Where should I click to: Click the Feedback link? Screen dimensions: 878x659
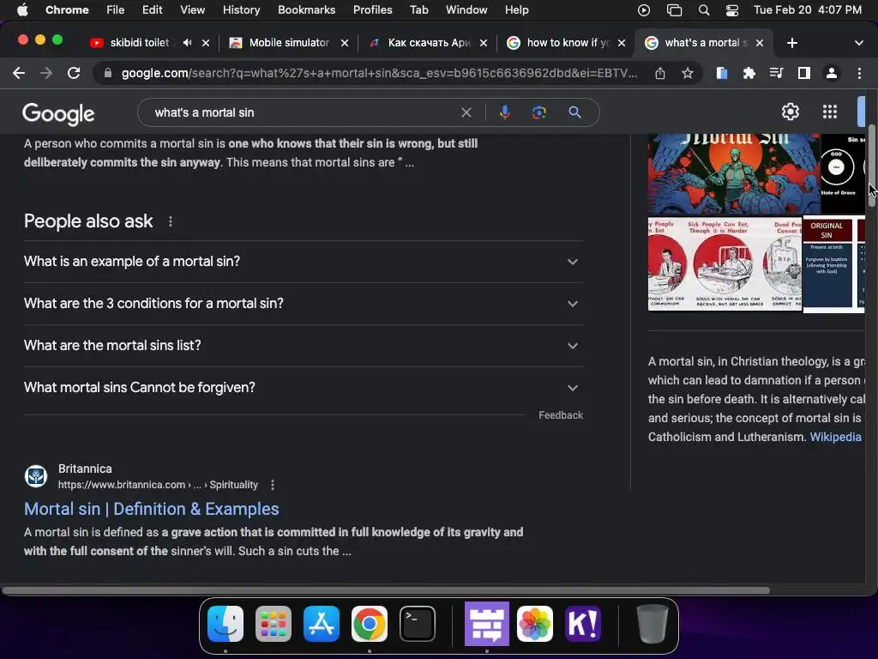(561, 415)
